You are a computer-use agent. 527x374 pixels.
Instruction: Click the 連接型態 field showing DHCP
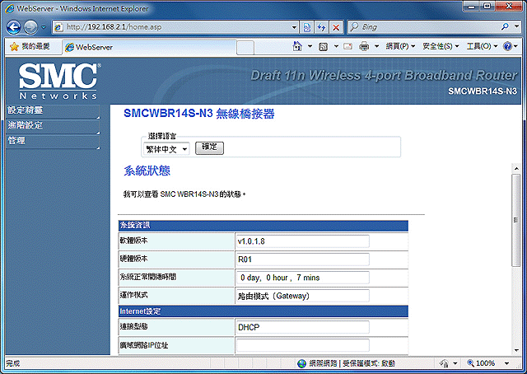[x=302, y=327]
